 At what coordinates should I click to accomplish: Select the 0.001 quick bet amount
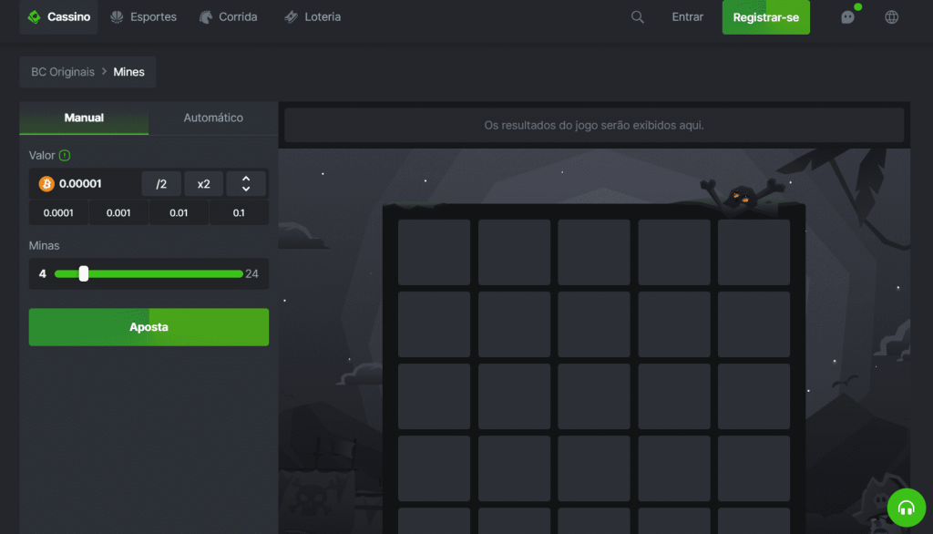(x=118, y=211)
